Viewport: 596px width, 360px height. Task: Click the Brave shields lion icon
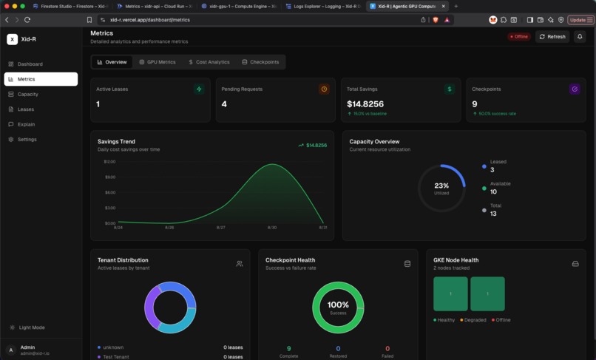coord(436,20)
